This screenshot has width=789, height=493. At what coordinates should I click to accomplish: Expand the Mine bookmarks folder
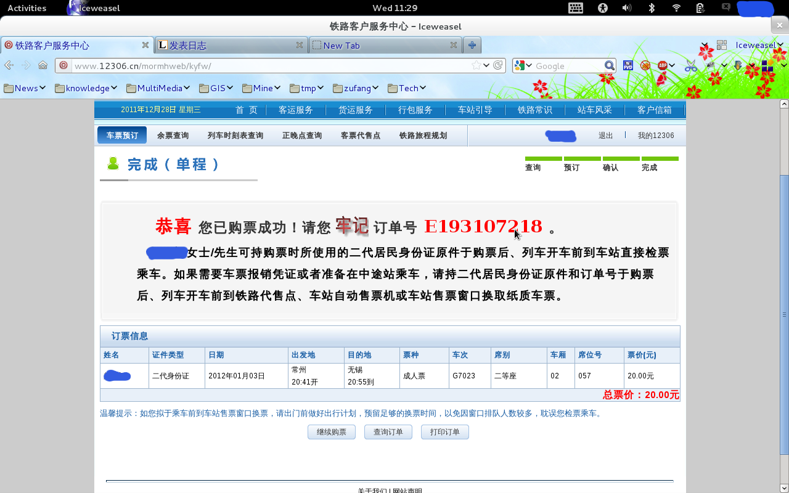[261, 88]
